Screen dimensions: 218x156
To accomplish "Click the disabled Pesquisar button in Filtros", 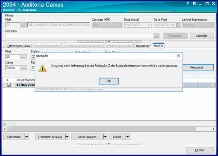I will (x=175, y=36).
